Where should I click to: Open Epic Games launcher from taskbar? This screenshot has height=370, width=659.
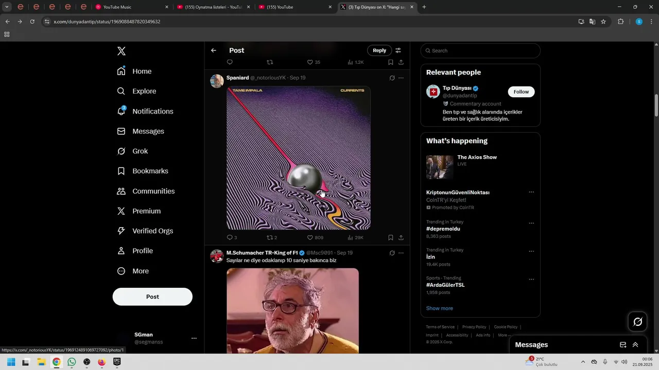tap(117, 362)
